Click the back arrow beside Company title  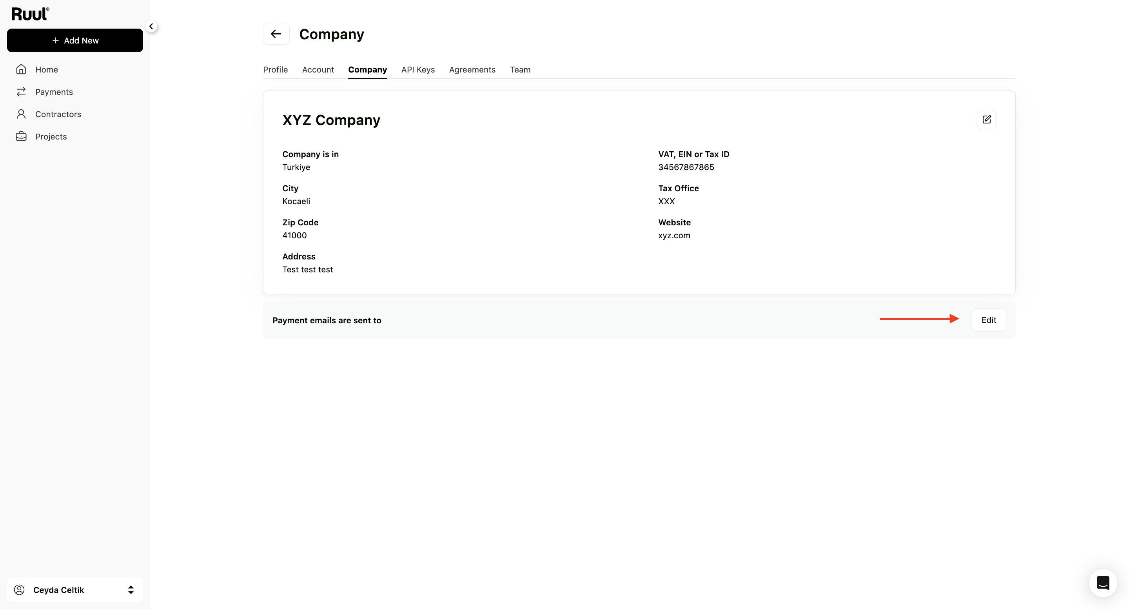click(x=276, y=34)
